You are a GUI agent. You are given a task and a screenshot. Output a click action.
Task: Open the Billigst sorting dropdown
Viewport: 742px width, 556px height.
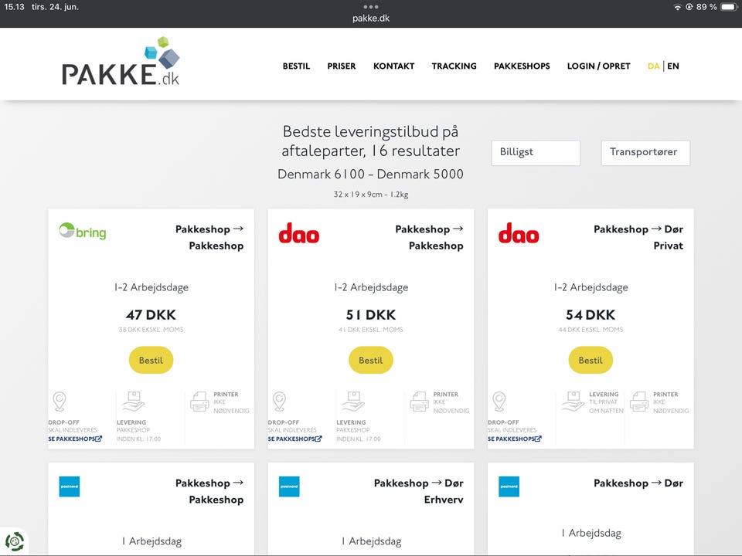536,153
